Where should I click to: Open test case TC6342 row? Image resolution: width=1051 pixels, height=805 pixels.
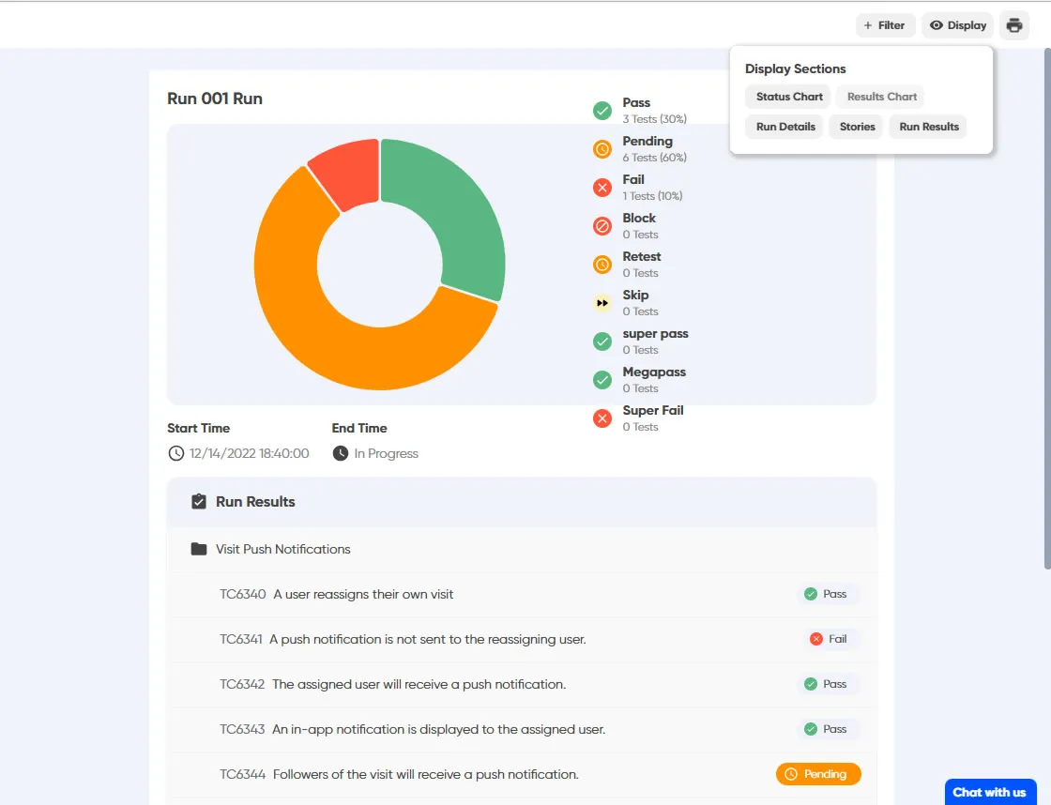522,684
